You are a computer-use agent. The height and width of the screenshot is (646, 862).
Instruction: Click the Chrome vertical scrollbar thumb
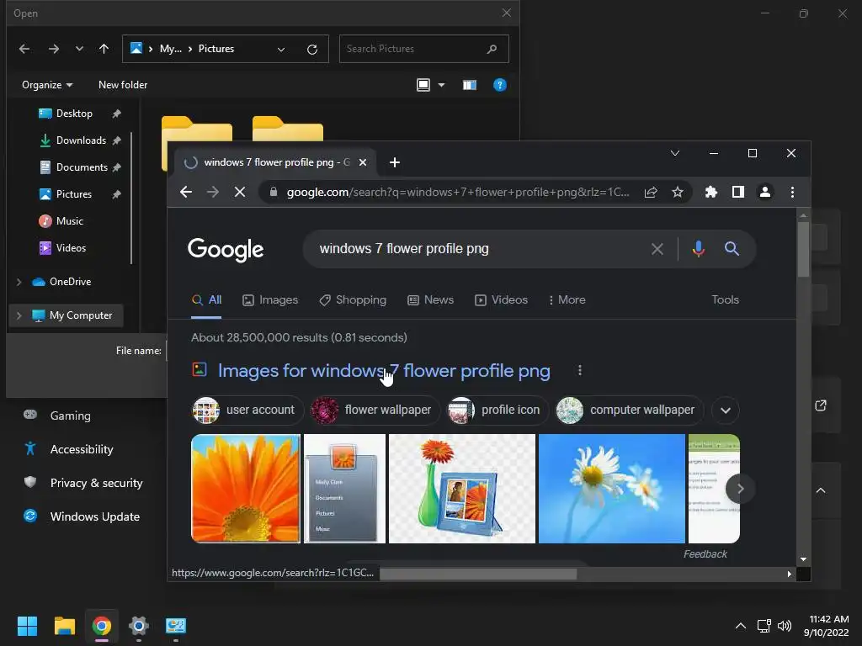803,249
